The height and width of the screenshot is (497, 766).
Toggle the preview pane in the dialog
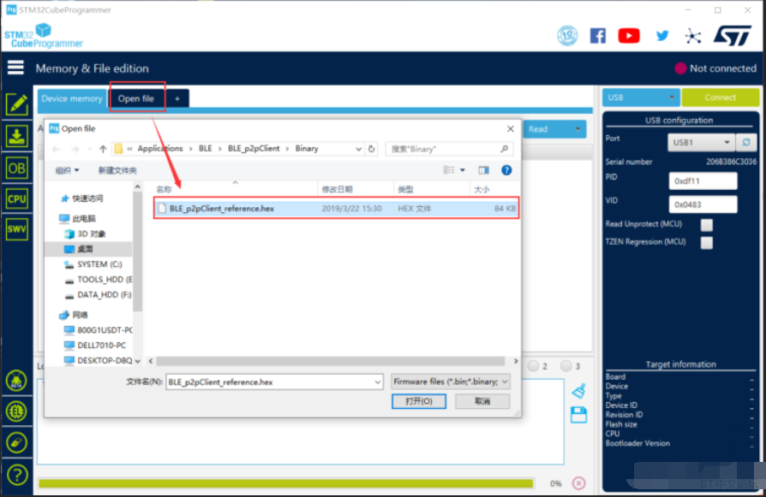tap(483, 170)
